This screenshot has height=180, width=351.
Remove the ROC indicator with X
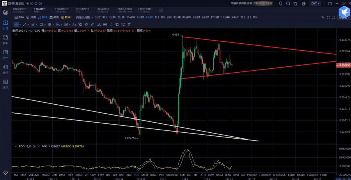[39, 146]
